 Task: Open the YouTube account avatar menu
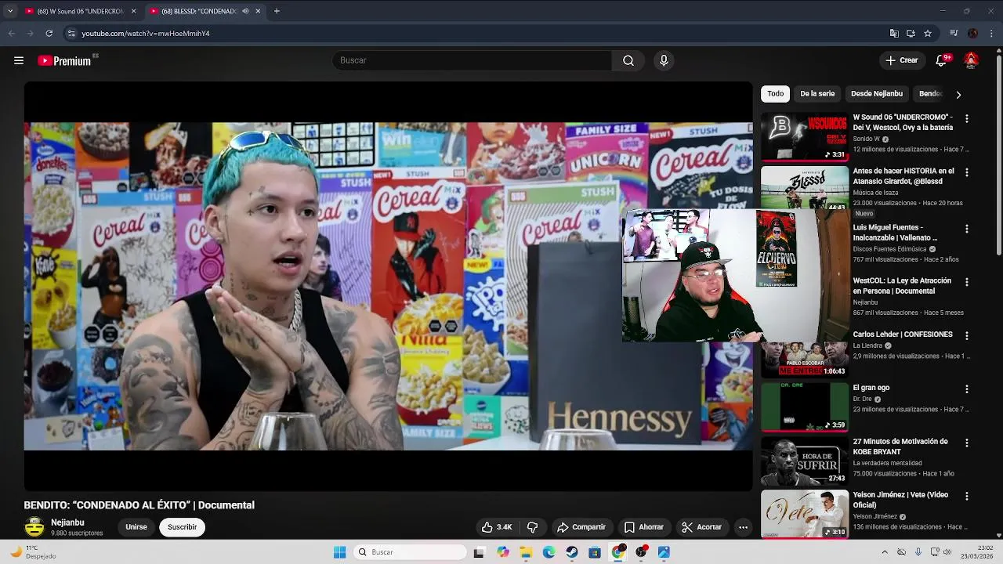point(971,60)
